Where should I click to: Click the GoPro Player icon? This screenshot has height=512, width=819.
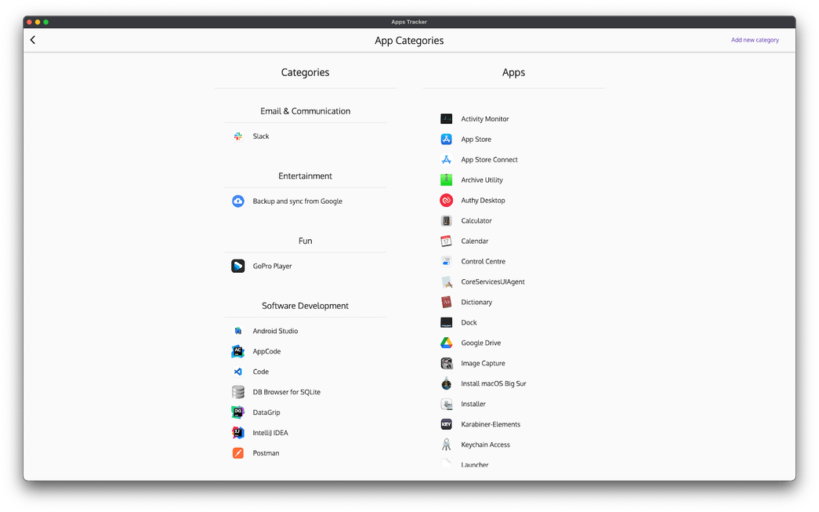point(238,267)
